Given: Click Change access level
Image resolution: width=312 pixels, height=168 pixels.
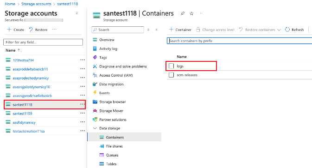Looking at the screenshot, I should [x=215, y=30].
